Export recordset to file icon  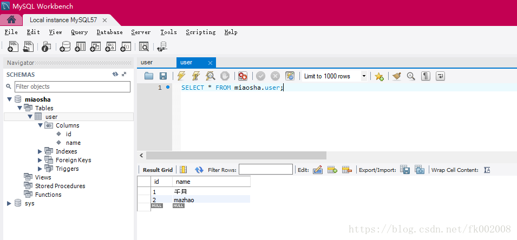pyautogui.click(x=404, y=170)
